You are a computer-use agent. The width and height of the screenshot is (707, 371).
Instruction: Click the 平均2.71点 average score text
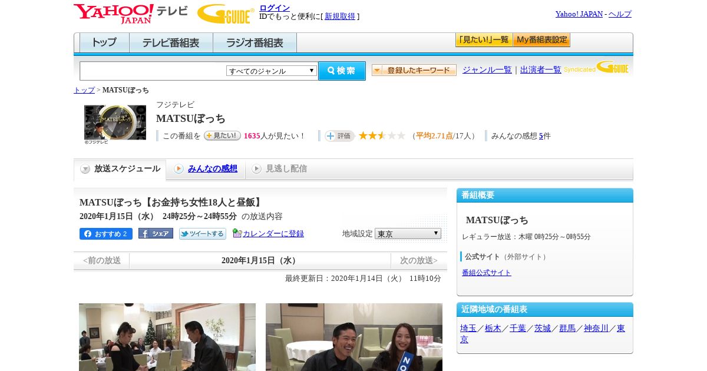click(434, 136)
